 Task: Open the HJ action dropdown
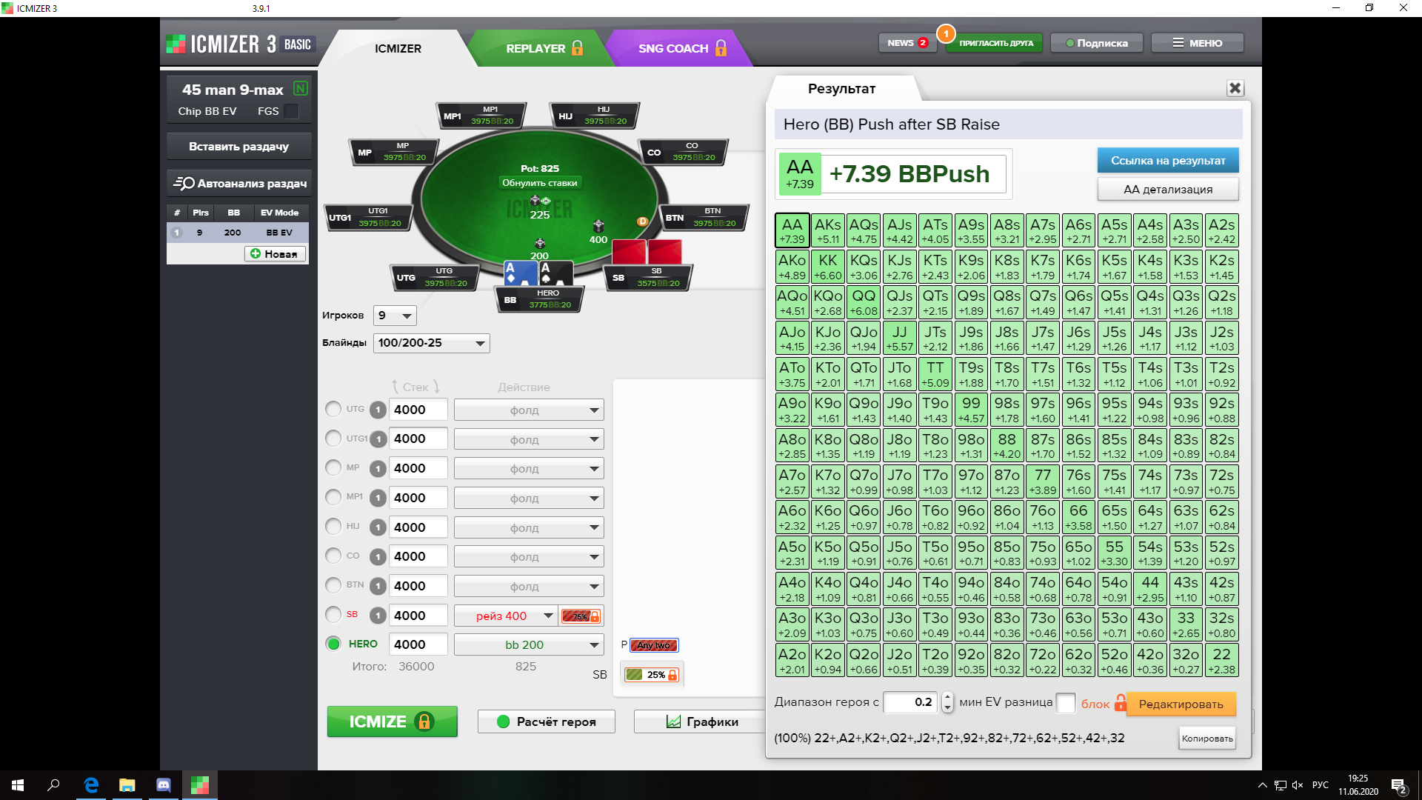coord(529,528)
